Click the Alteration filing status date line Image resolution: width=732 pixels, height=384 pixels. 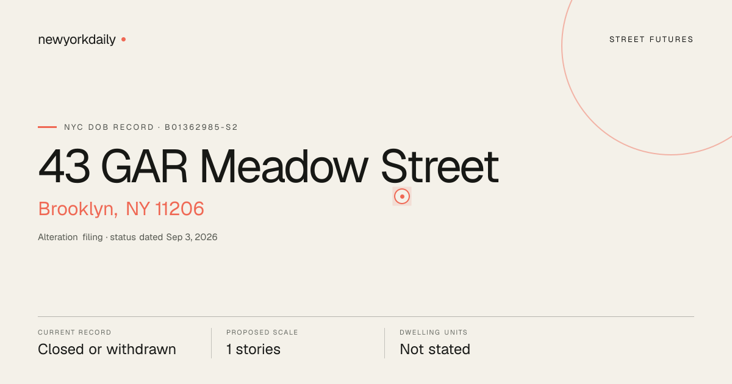point(127,237)
